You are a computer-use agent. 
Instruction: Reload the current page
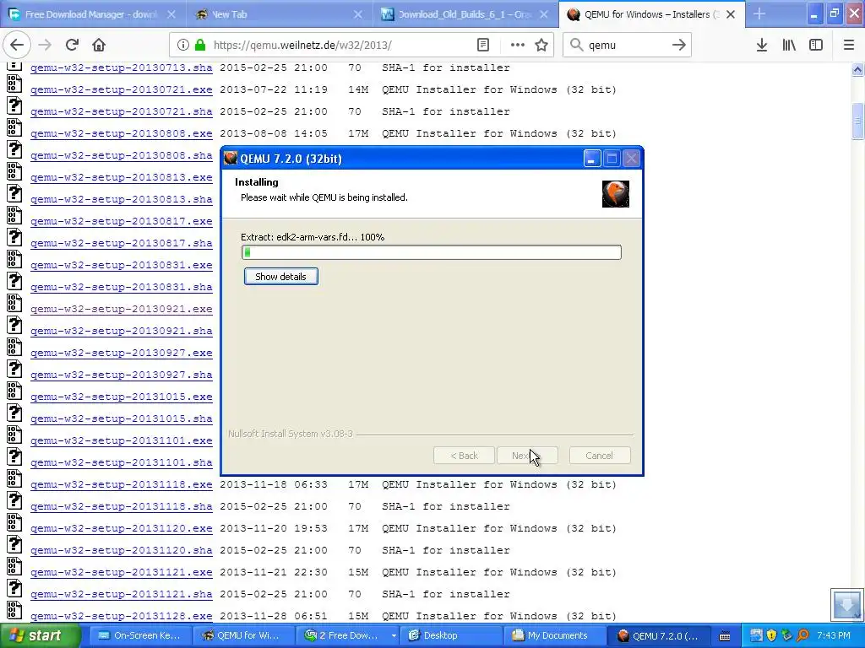72,46
